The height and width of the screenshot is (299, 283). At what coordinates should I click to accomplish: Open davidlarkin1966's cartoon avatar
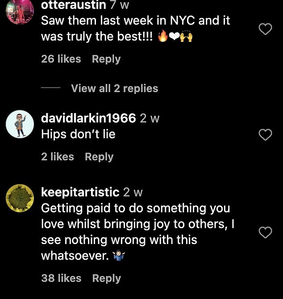click(20, 124)
